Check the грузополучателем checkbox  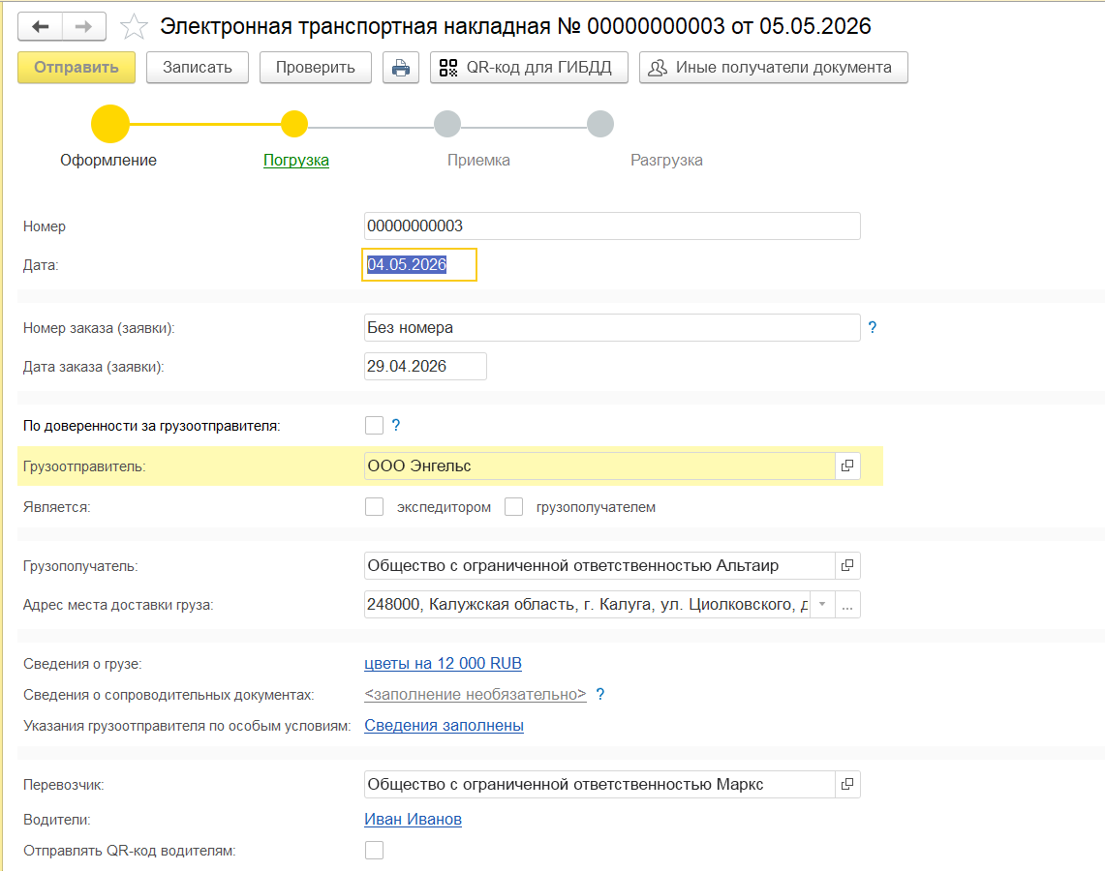[x=513, y=507]
